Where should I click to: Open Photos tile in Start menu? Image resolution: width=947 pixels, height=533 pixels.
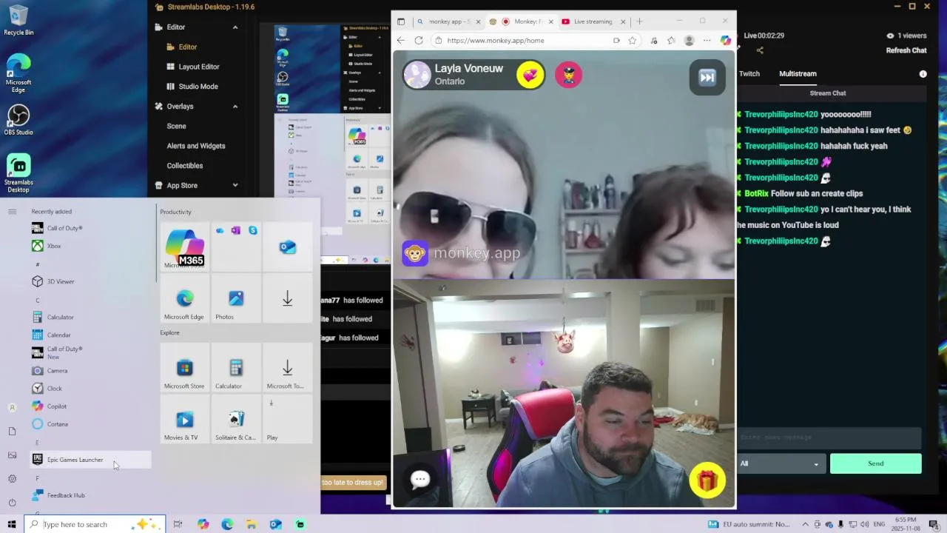click(x=236, y=299)
